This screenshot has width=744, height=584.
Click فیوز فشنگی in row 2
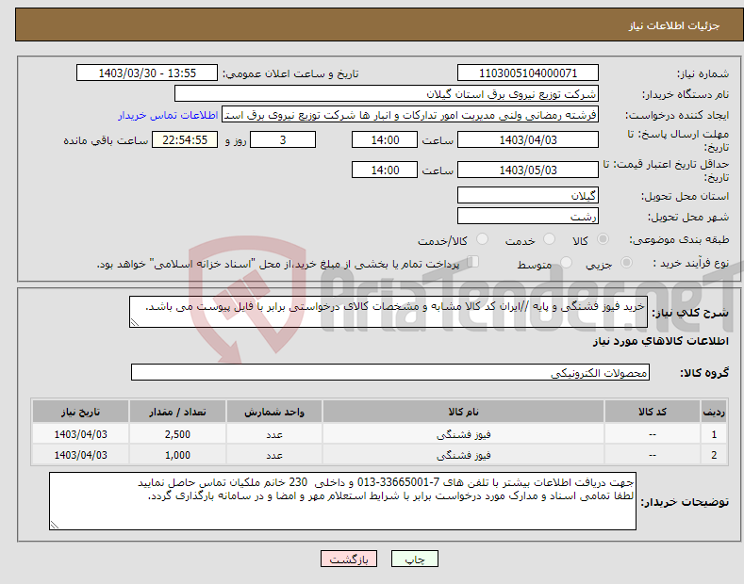point(463,455)
